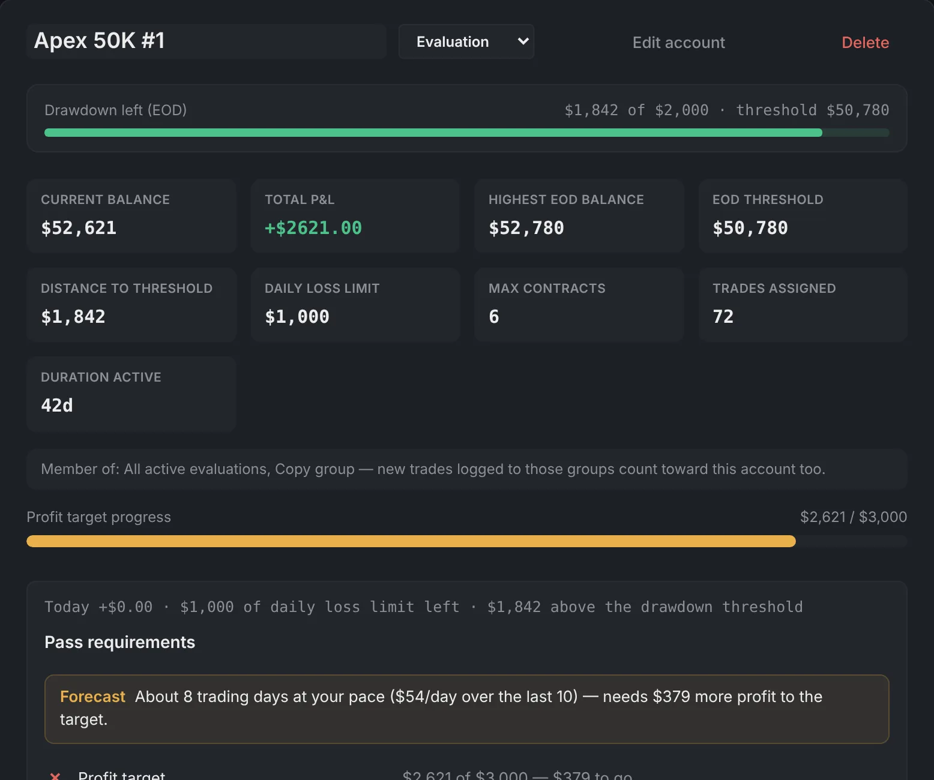Screen dimensions: 934x780
Task: Select the Distance to Threshold value $1,842
Action: tap(73, 317)
